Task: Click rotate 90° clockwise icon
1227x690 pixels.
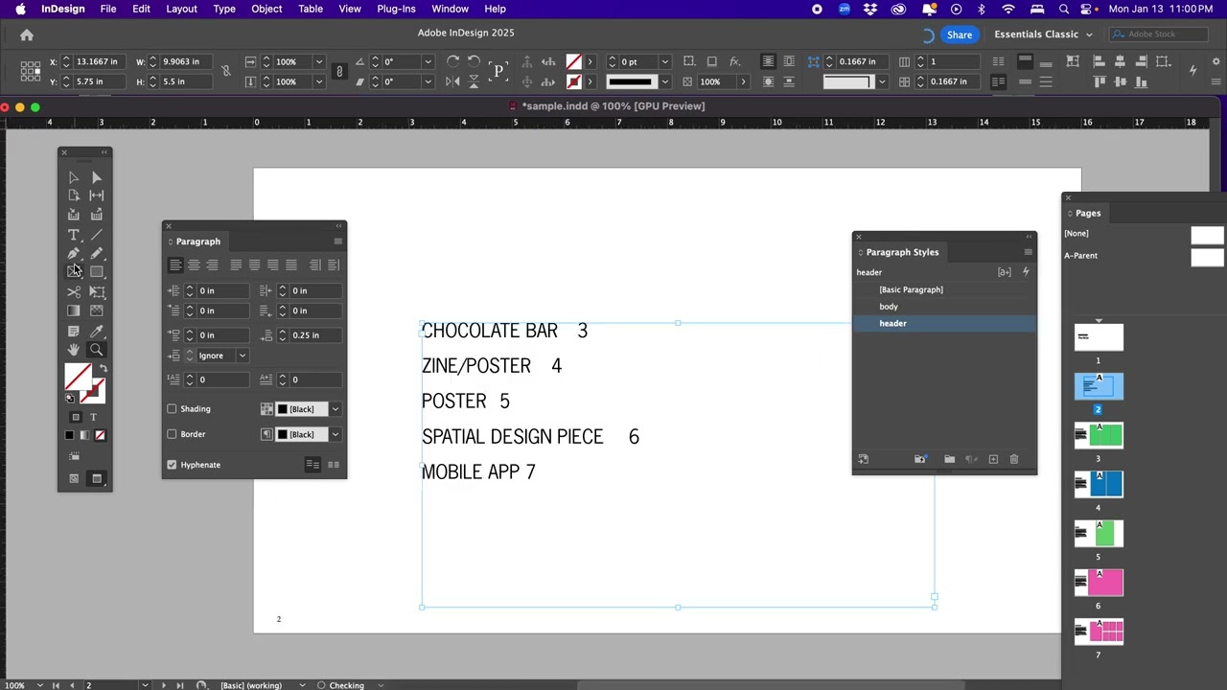Action: (x=452, y=61)
